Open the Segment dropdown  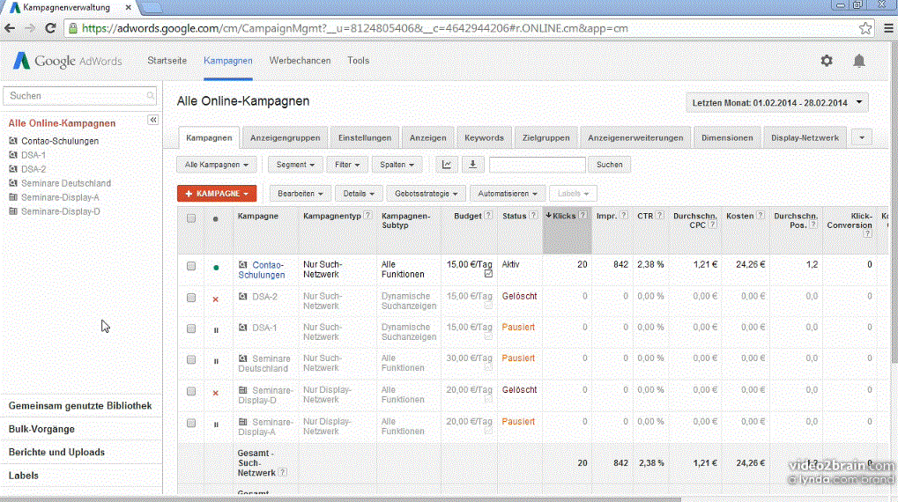click(x=295, y=165)
